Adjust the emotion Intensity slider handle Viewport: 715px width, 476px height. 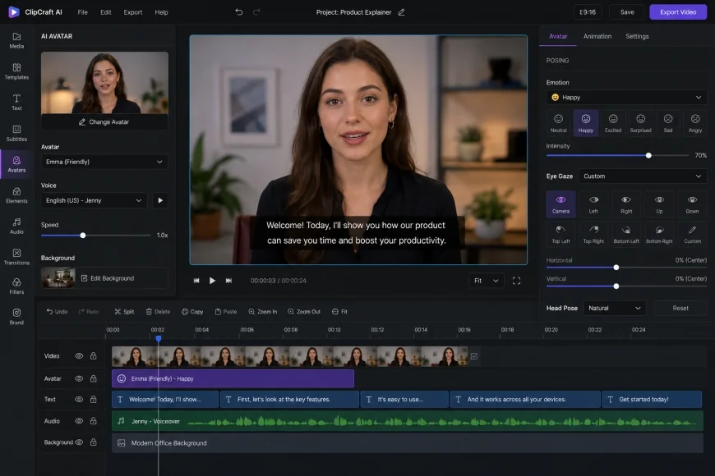[648, 155]
